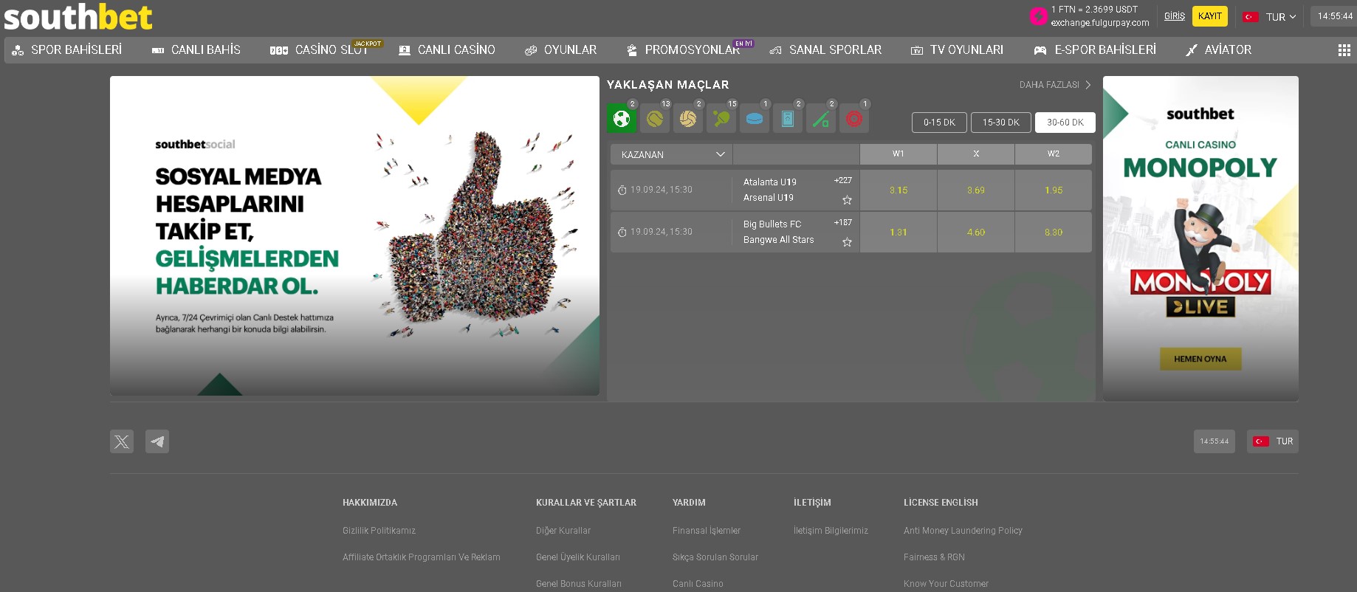Open Genel Üyelik Kuralları link
Viewport: 1357px width, 592px height.
click(578, 557)
